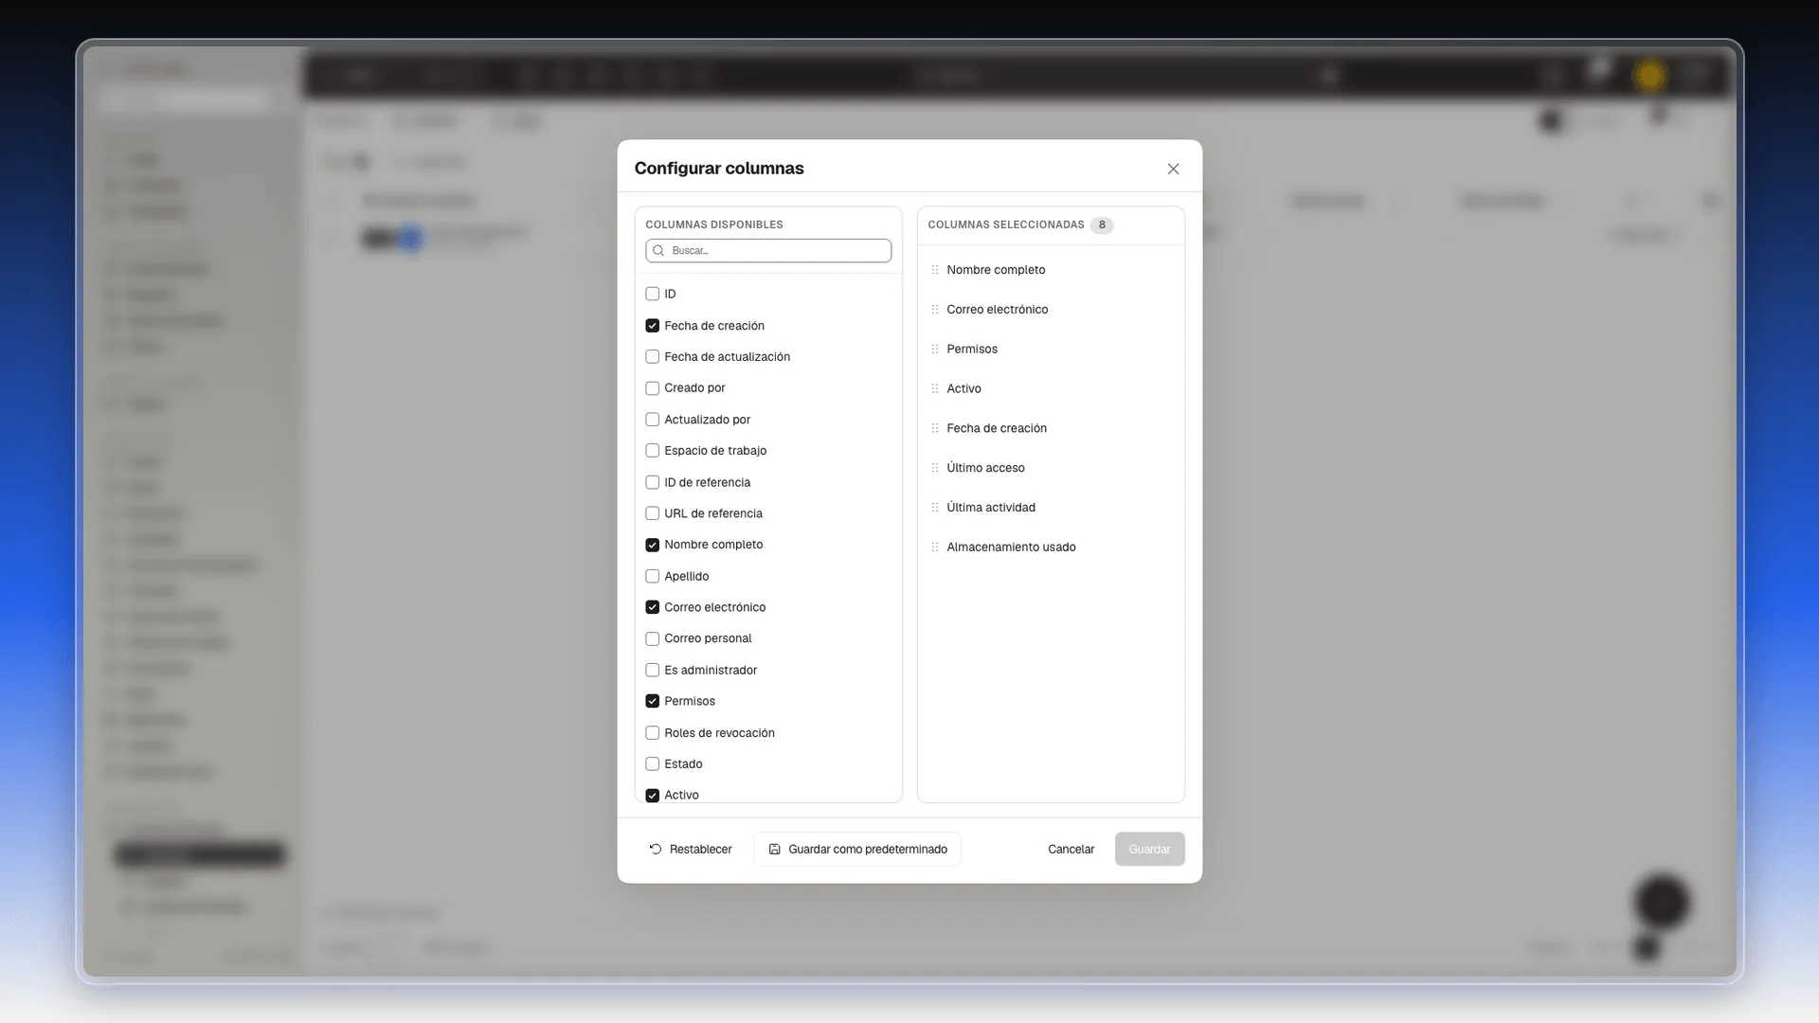Click Restablecer to reset columns
The height and width of the screenshot is (1023, 1819).
click(x=691, y=850)
